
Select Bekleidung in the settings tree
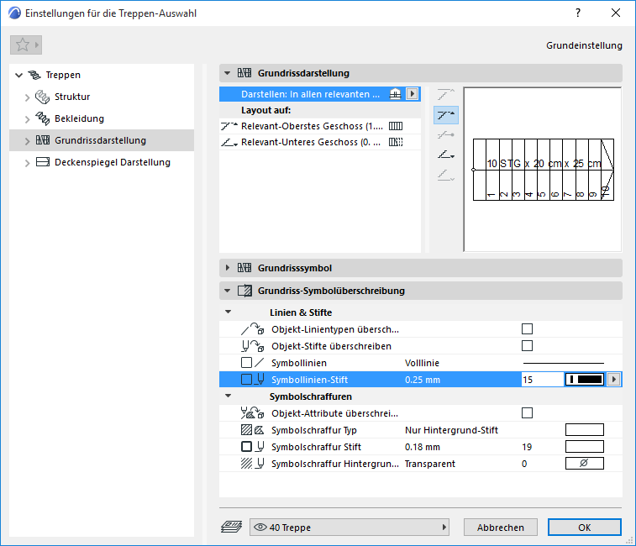[x=79, y=118]
